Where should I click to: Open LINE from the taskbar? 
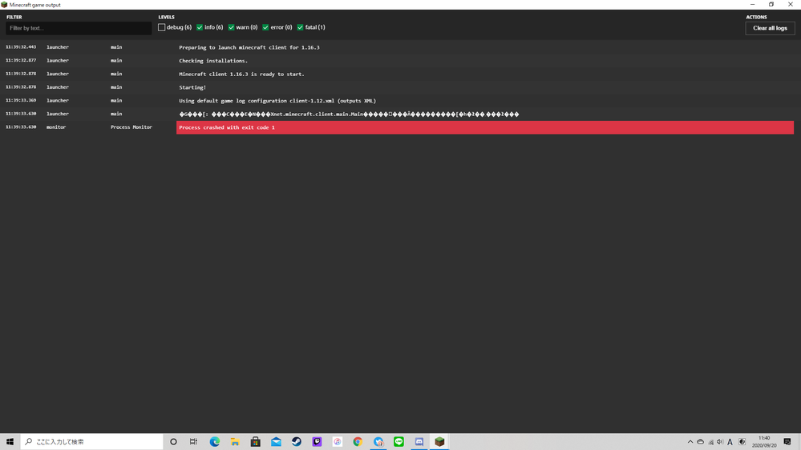398,442
